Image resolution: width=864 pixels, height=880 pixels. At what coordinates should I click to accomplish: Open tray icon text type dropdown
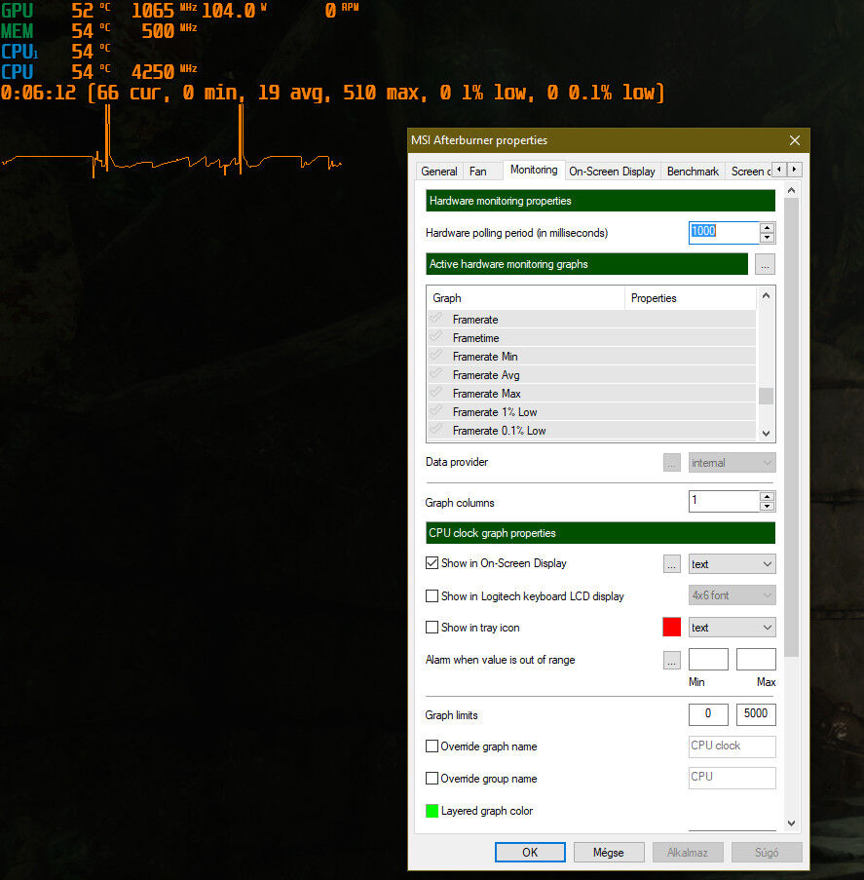tap(732, 628)
